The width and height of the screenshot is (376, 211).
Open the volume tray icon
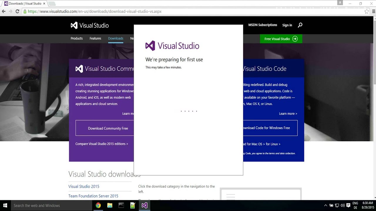[343, 205]
